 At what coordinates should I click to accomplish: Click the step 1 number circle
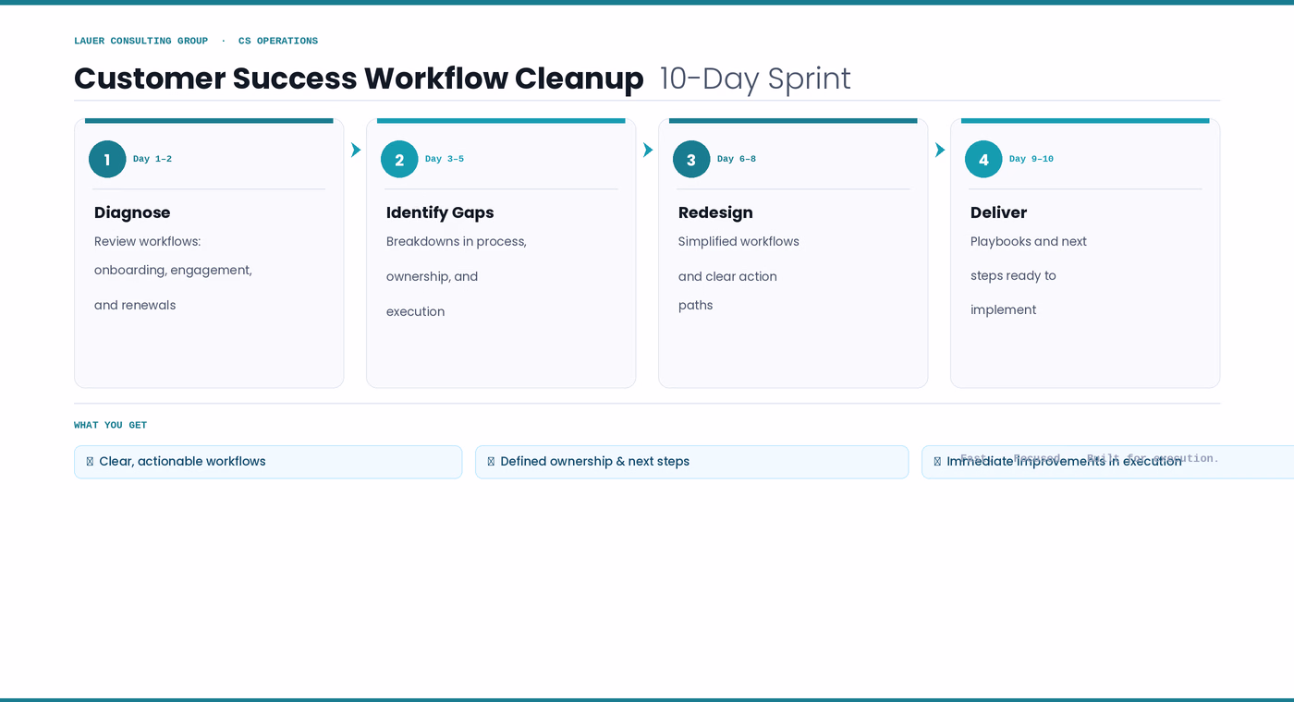[x=107, y=159]
